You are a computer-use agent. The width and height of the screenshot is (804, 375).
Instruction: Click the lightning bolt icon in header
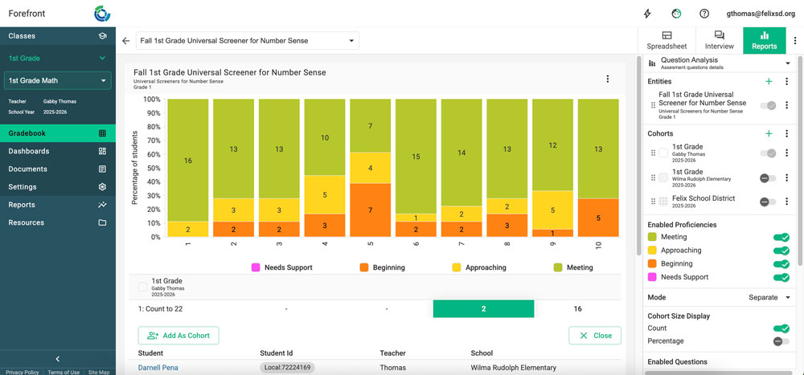pos(648,14)
